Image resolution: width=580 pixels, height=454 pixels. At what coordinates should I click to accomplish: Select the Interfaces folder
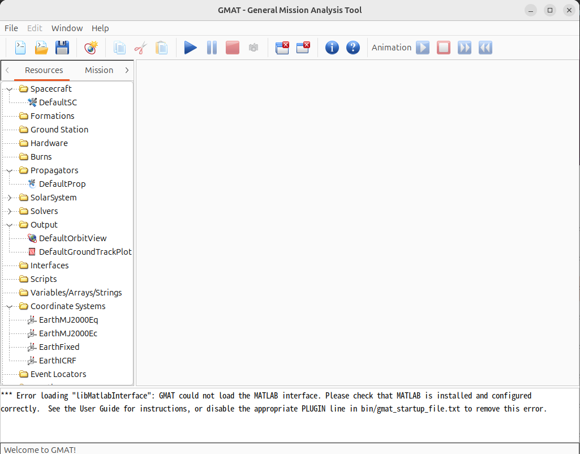(x=50, y=265)
